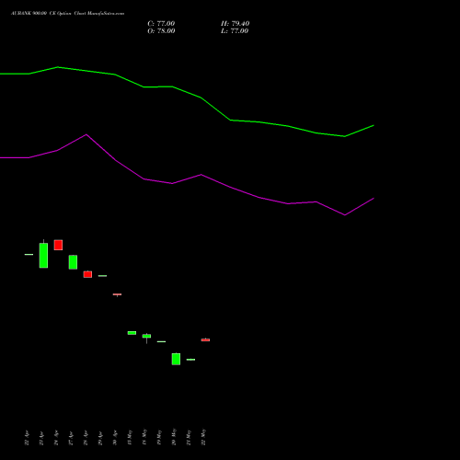Viewport: 460px width, 460px height.
Task: Select the open value O: 78.00
Action: [x=161, y=31]
